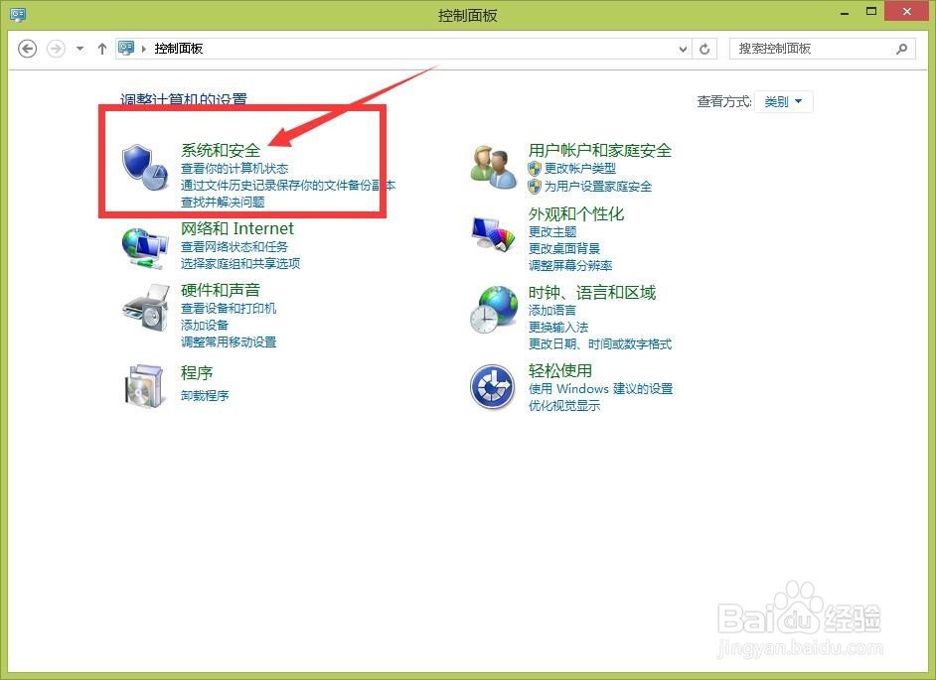
Task: Click into the 搜索控制面板 search field
Action: 815,48
